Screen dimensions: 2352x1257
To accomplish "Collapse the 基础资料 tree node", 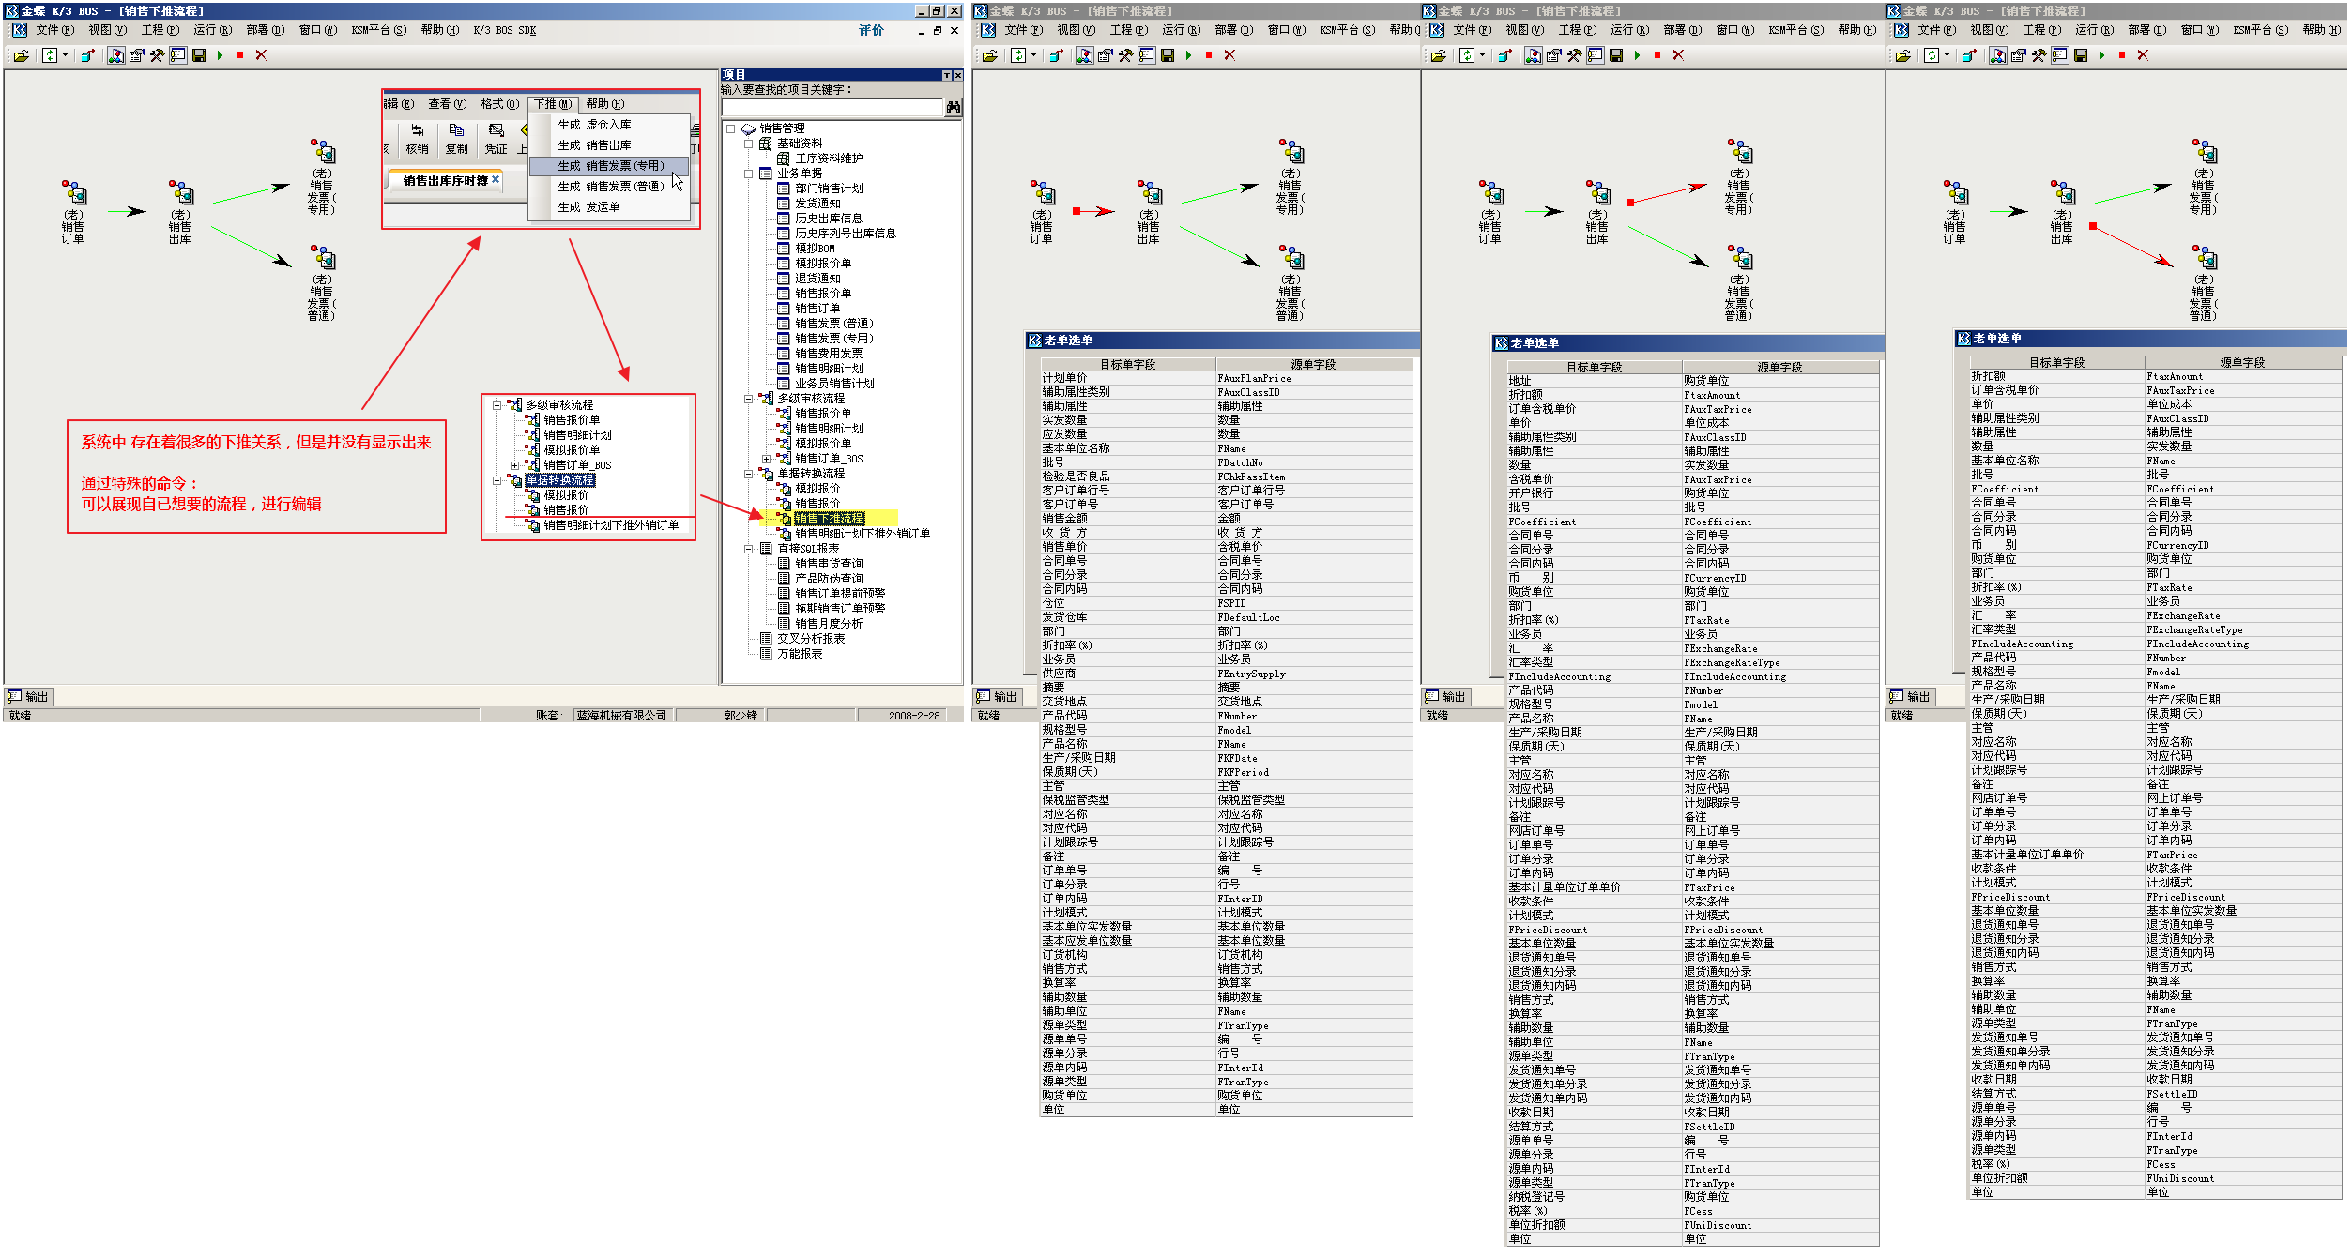I will coord(749,144).
